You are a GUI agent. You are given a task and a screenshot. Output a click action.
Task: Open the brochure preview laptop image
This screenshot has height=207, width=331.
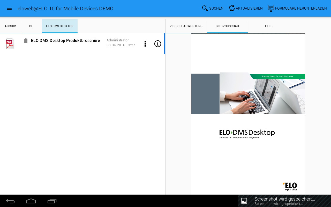262,93
